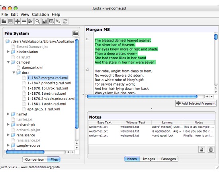Click the Base Text column header
Viewport: 219px width, 175px height.
click(x=104, y=122)
